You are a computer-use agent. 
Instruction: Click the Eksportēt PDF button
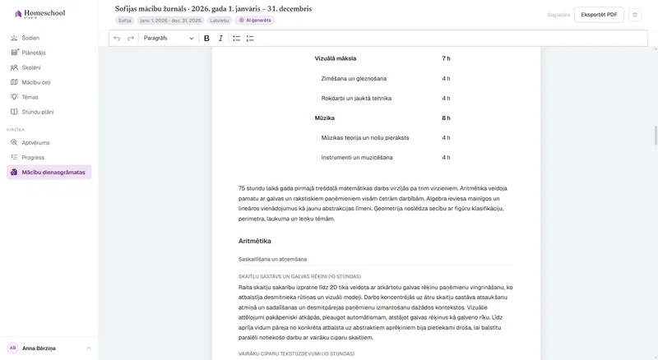(x=599, y=15)
